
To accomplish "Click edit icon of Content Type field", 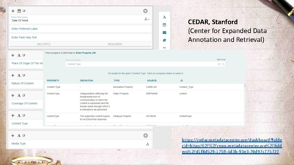I will (x=24, y=116).
